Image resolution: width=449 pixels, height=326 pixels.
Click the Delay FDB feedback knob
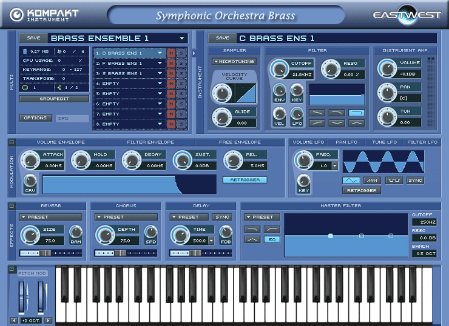(226, 232)
